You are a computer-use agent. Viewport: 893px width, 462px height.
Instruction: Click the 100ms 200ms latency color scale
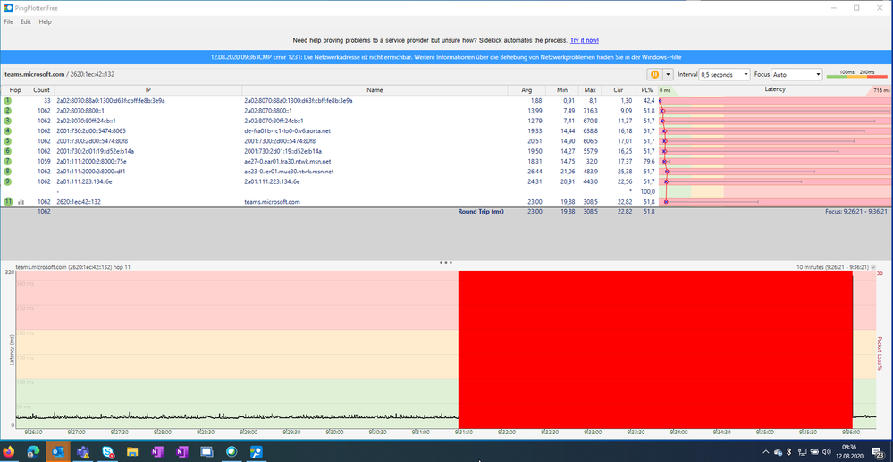click(x=856, y=74)
